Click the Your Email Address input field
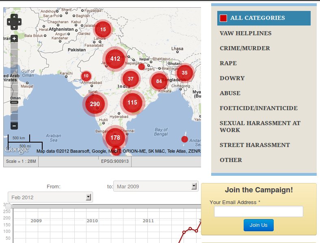The height and width of the screenshot is (243, 320). 259,211
